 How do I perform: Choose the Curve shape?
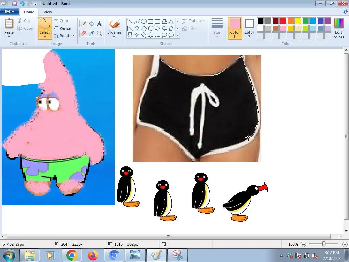tap(137, 21)
